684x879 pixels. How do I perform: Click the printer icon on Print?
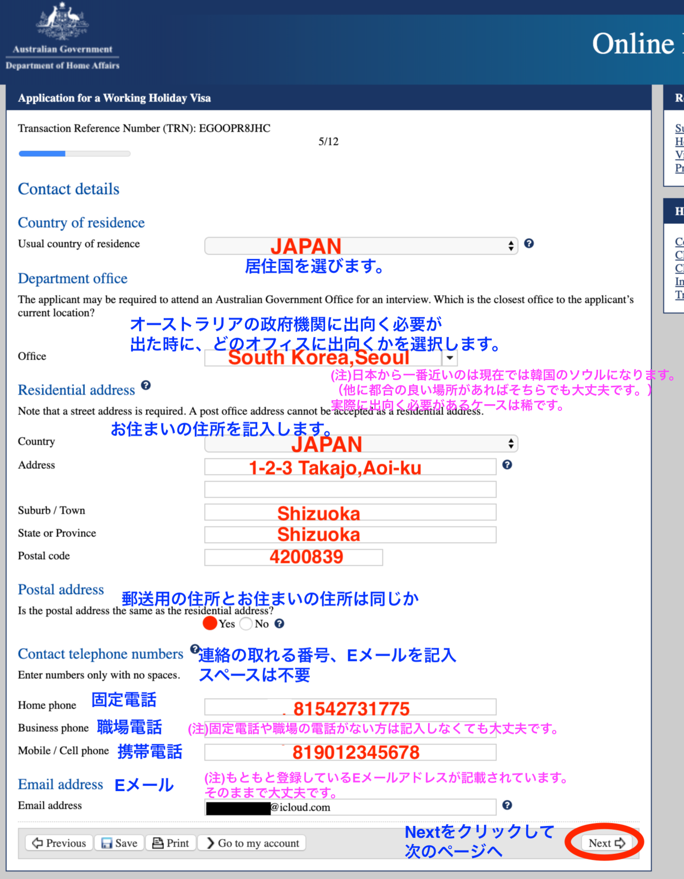(158, 843)
